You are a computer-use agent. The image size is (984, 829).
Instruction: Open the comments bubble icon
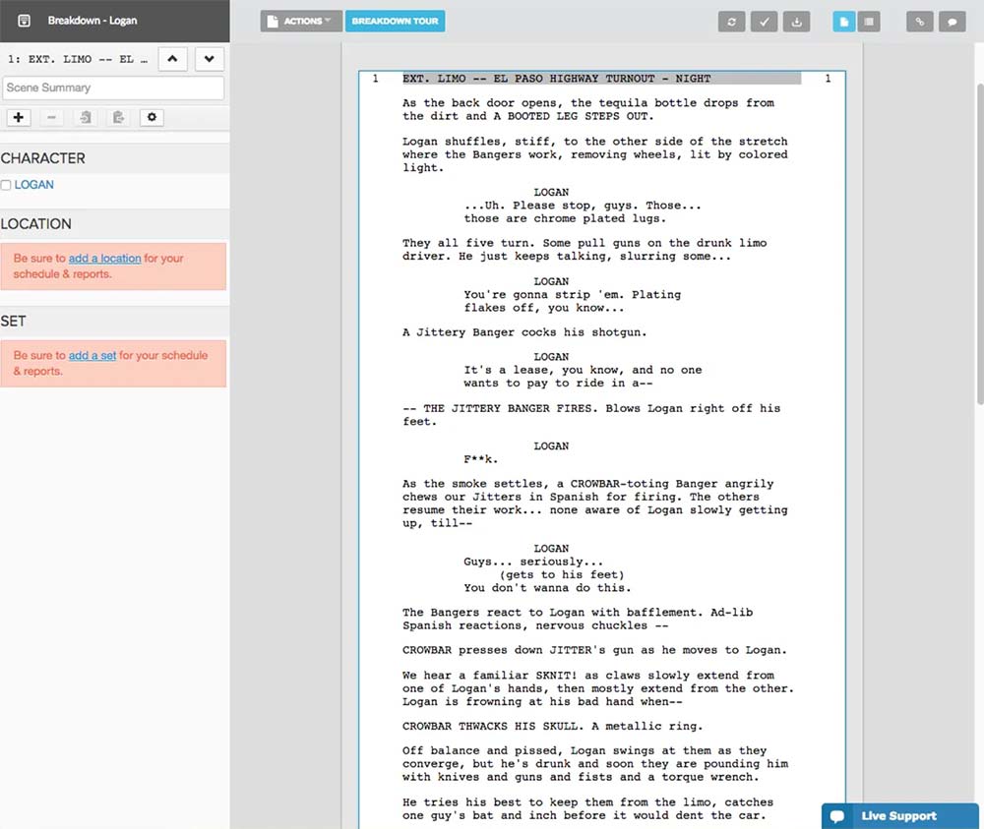click(x=952, y=21)
